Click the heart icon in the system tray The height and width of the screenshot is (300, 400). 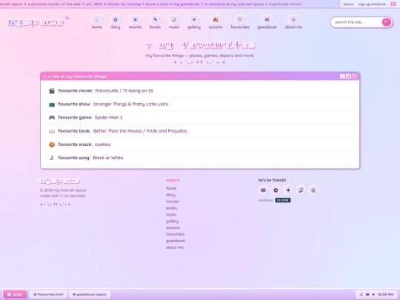click(x=373, y=294)
